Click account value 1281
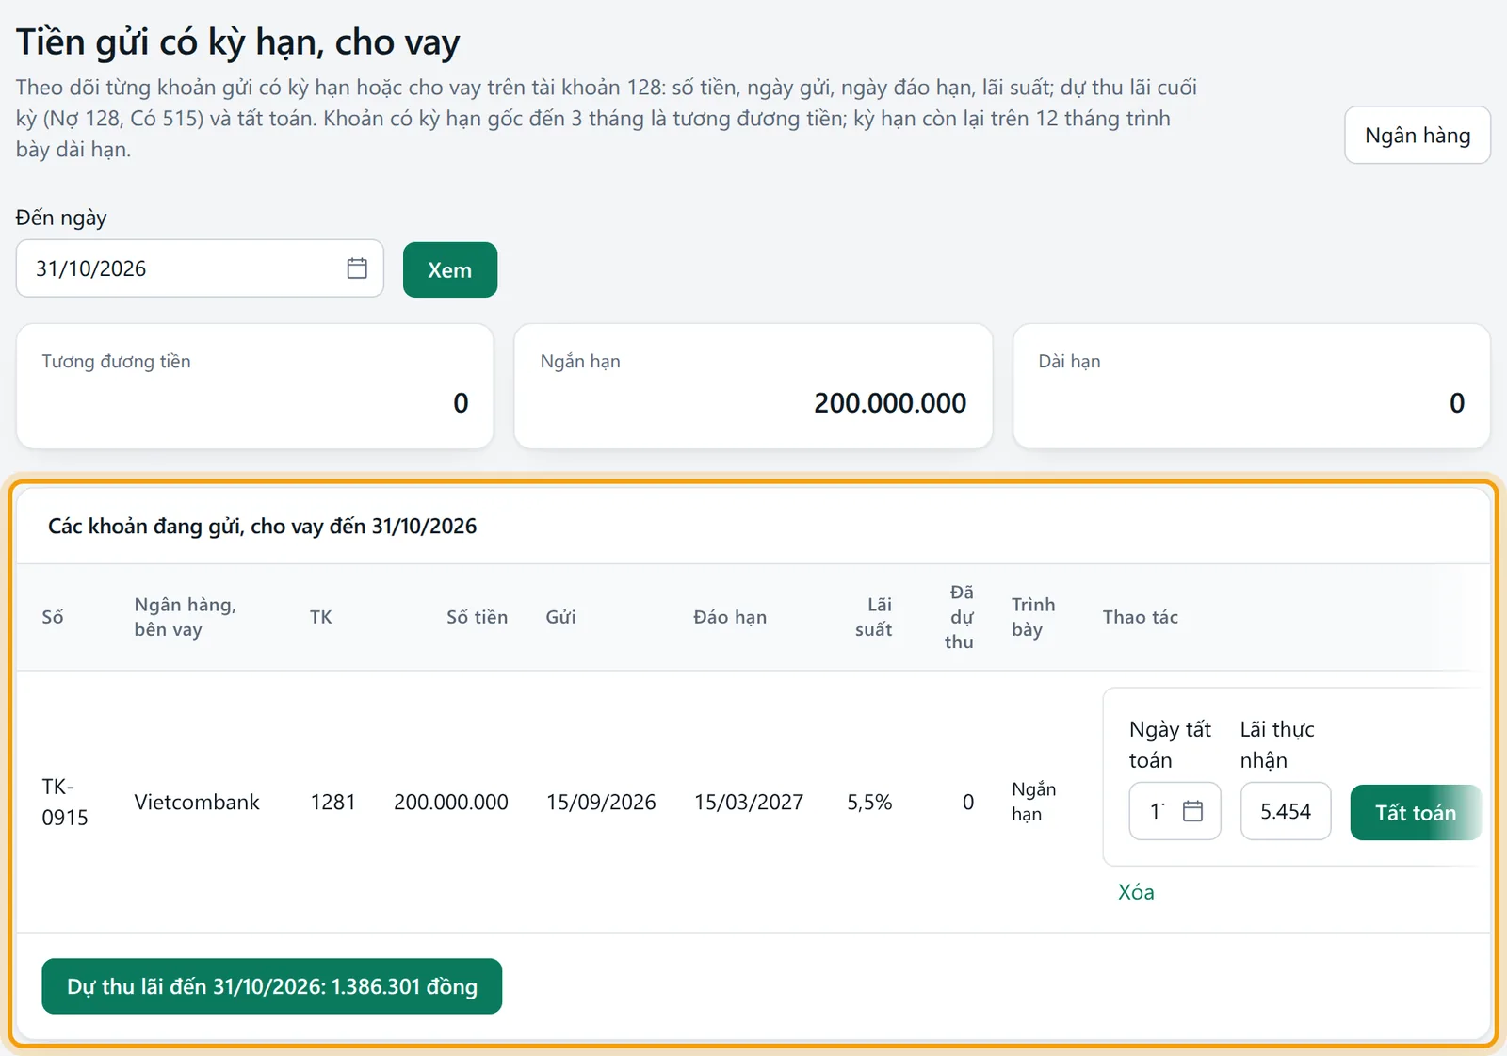1507x1056 pixels. pyautogui.click(x=333, y=802)
